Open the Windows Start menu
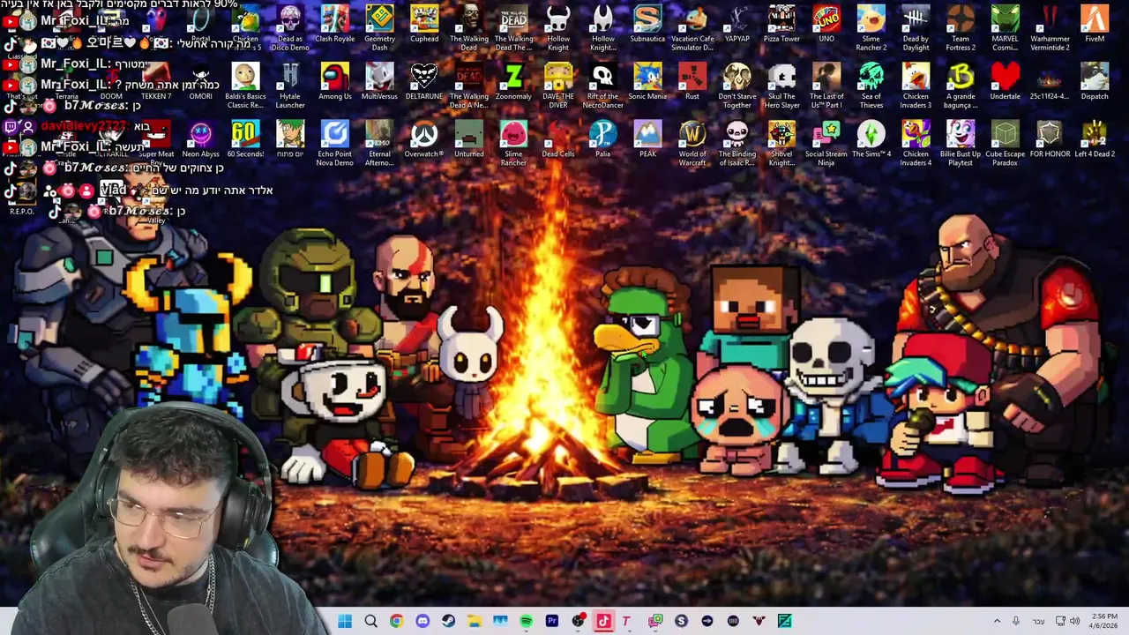The height and width of the screenshot is (635, 1129). click(345, 621)
